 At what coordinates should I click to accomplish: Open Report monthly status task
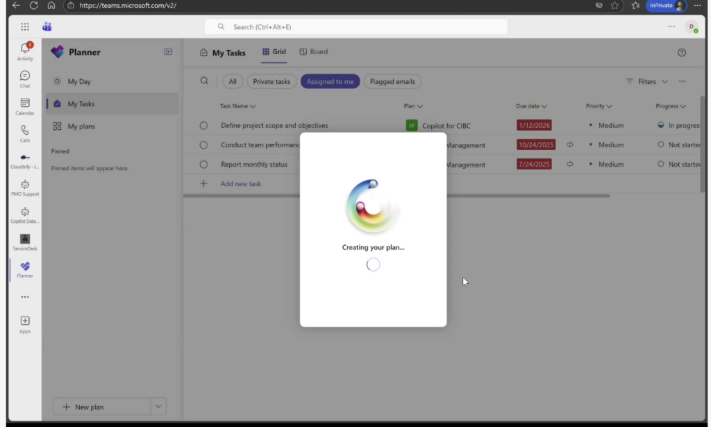(254, 165)
